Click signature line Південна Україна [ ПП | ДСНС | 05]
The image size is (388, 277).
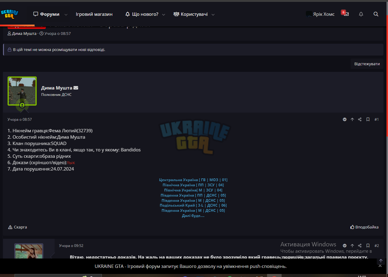pos(193,195)
